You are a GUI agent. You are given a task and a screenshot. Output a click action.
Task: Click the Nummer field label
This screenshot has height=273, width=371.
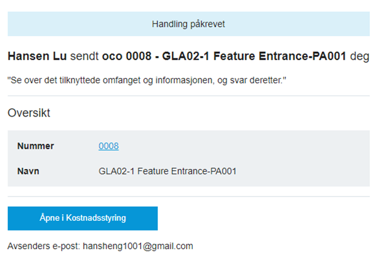35,146
